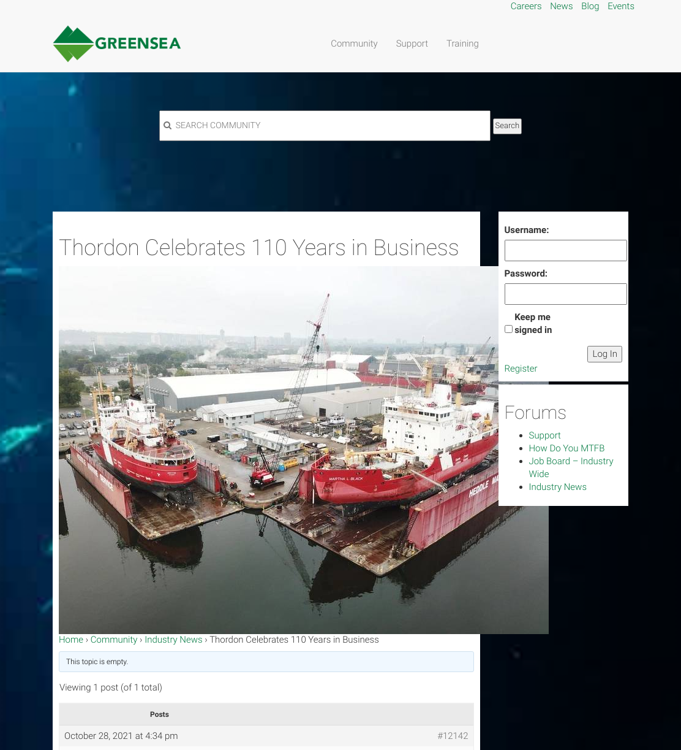The image size is (681, 750).
Task: Go to Home in breadcrumb
Action: (71, 640)
